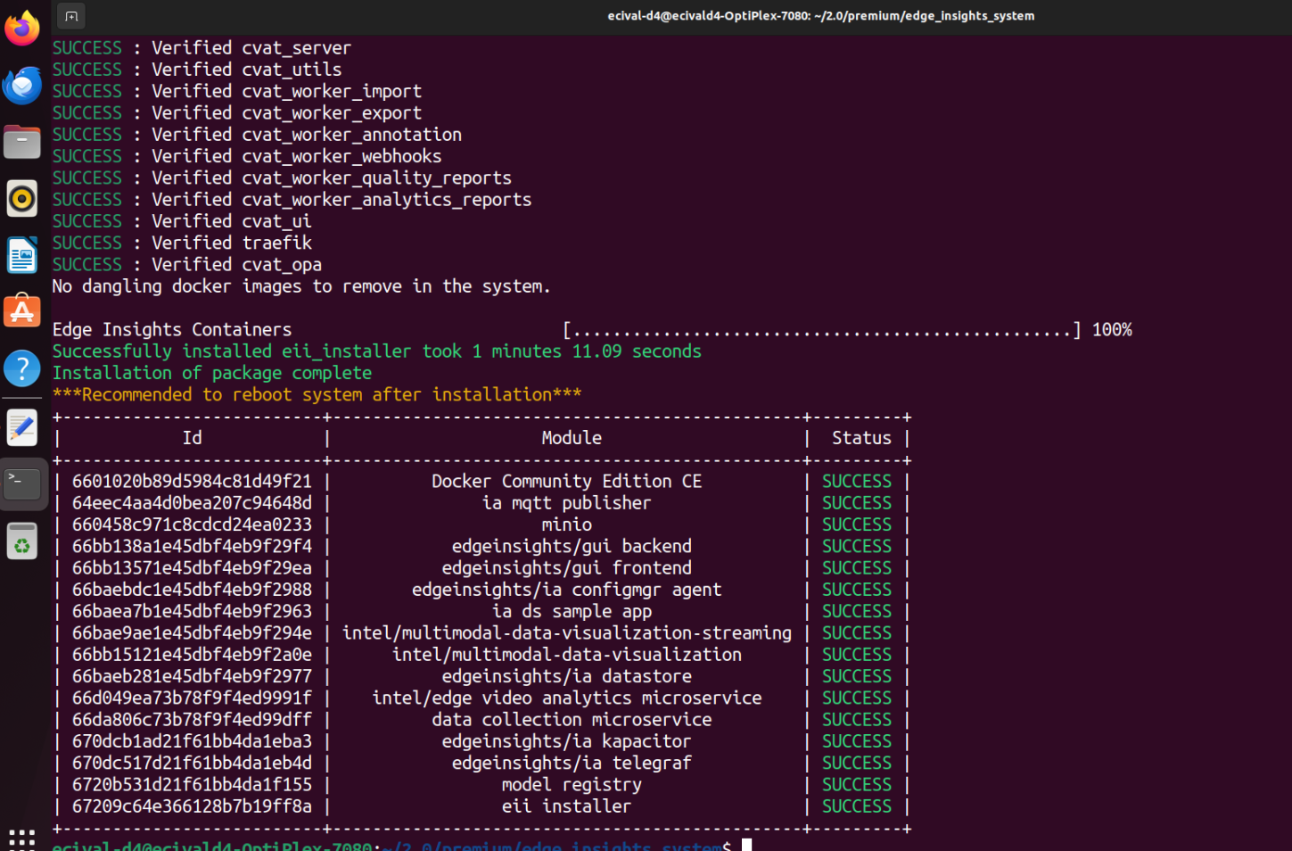This screenshot has height=851, width=1292.
Task: Click 'Verified cvat_worker_quality_reports' line
Action: pyautogui.click(x=282, y=178)
